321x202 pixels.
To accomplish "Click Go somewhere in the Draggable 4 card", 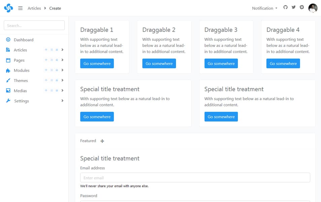I will point(283,64).
